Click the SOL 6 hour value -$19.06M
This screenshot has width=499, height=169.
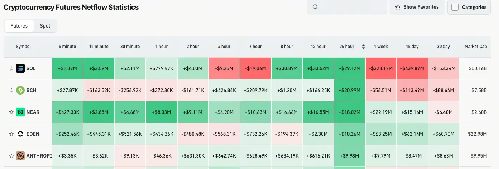255,68
